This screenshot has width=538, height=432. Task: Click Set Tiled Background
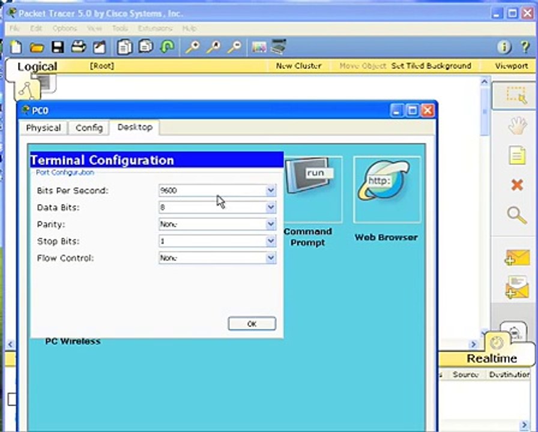tap(431, 66)
